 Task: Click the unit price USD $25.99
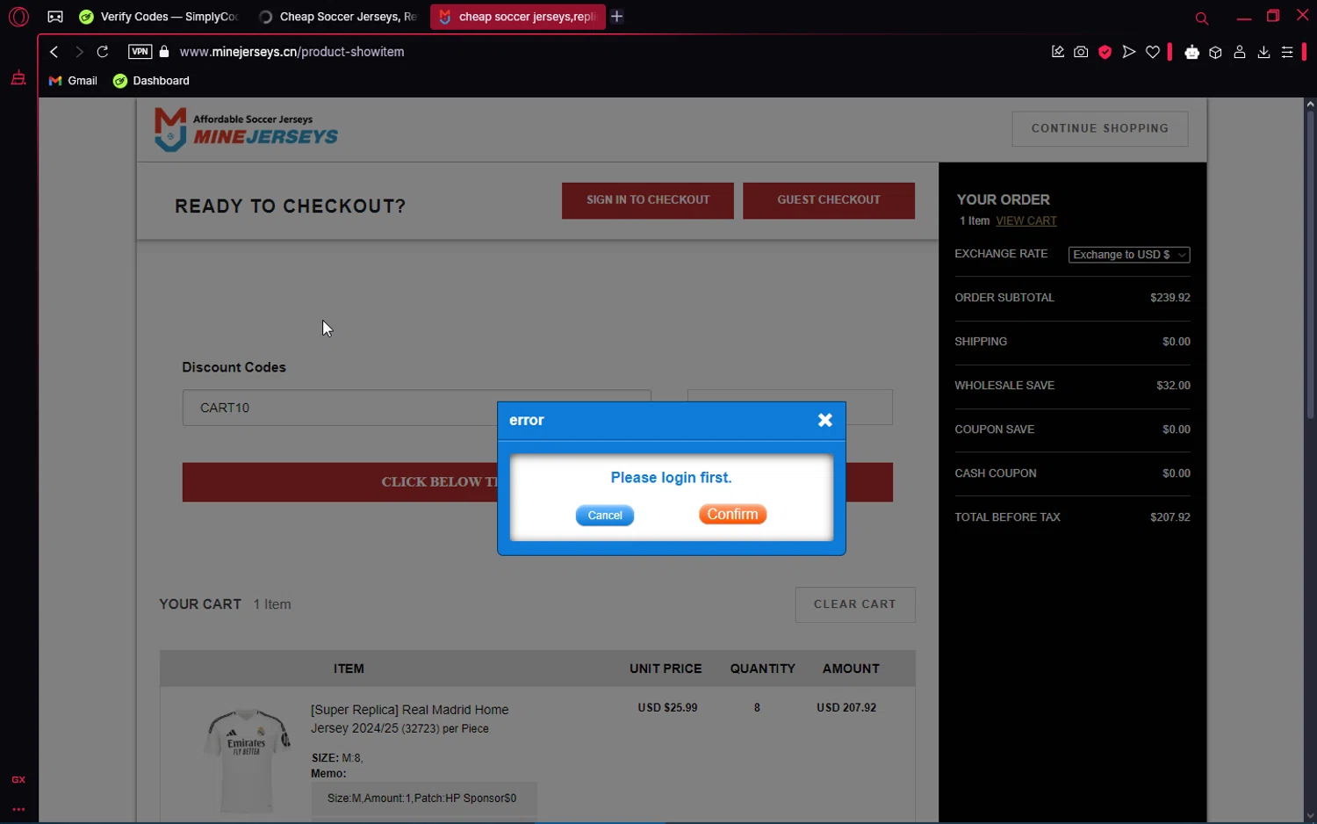point(667,708)
